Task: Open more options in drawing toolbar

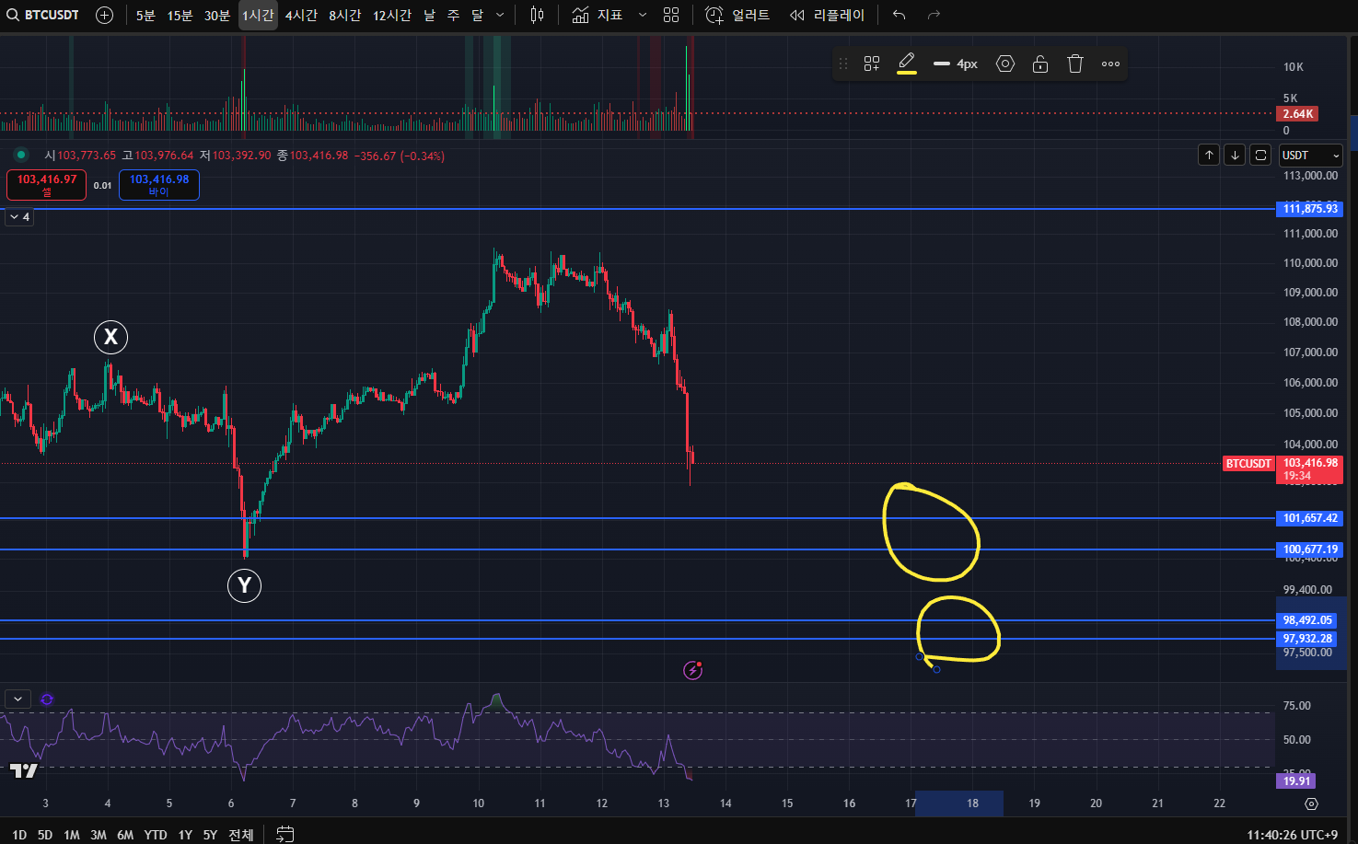Action: (x=1111, y=64)
